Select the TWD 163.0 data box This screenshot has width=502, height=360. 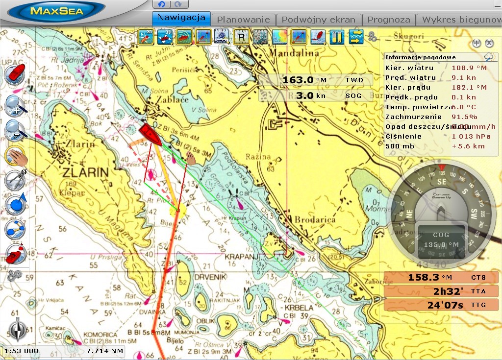(x=315, y=80)
